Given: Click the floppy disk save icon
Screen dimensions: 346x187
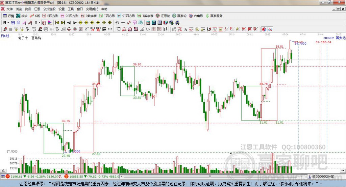Looking at the screenshot, I should 166,23.
